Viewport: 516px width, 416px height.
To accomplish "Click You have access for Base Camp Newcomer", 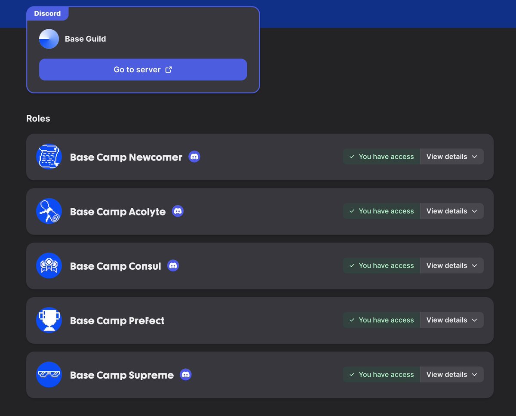I will point(381,157).
